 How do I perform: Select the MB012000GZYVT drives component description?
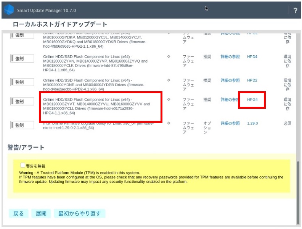point(96,106)
